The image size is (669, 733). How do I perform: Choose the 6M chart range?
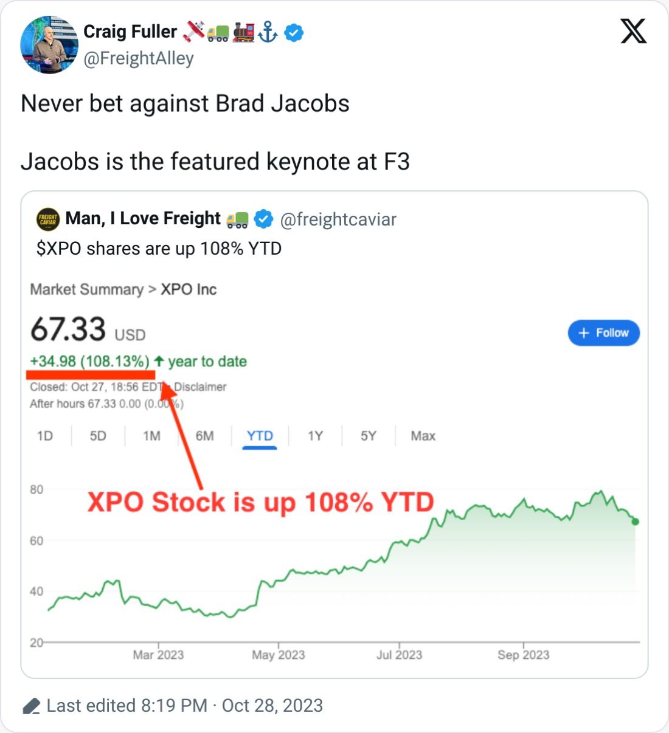point(205,436)
